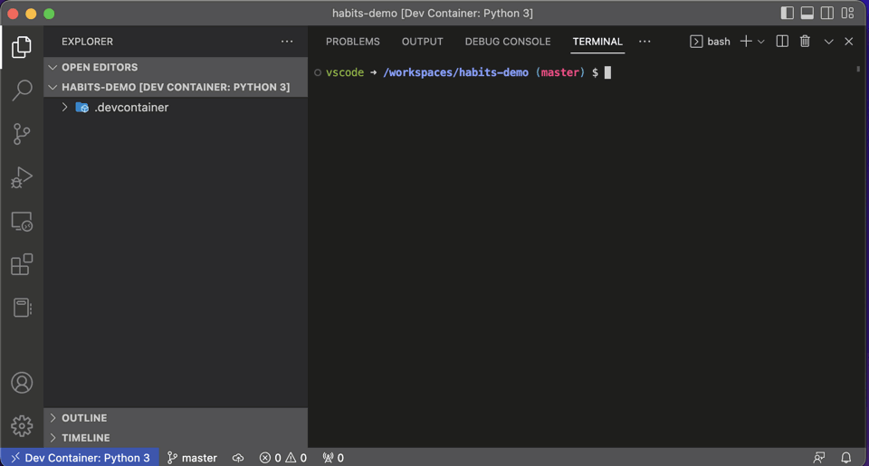Open the Explorer view in activity bar

coord(22,47)
